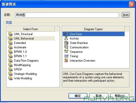Click the BPMN 1.0 folder icon
The image size is (136, 103).
point(10,51)
